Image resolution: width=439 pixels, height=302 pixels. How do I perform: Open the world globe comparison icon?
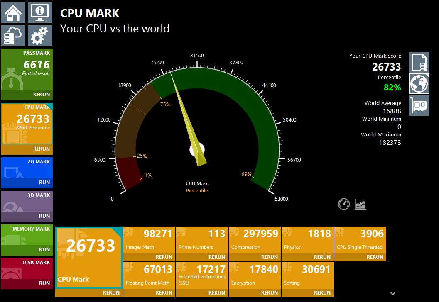tap(419, 84)
